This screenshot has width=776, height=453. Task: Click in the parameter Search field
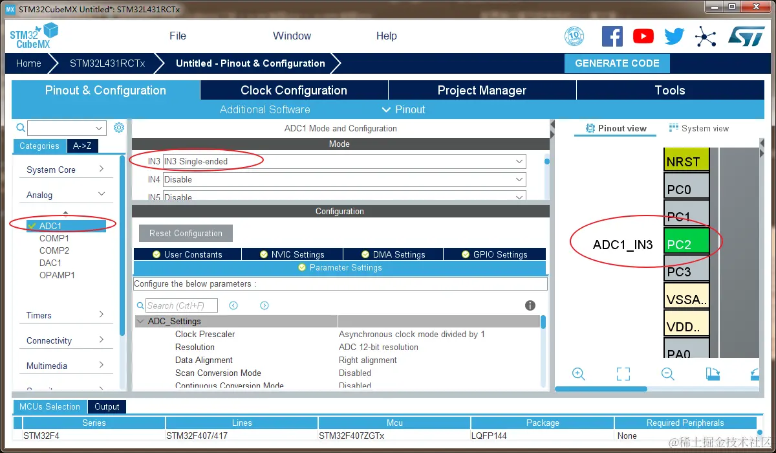(181, 305)
